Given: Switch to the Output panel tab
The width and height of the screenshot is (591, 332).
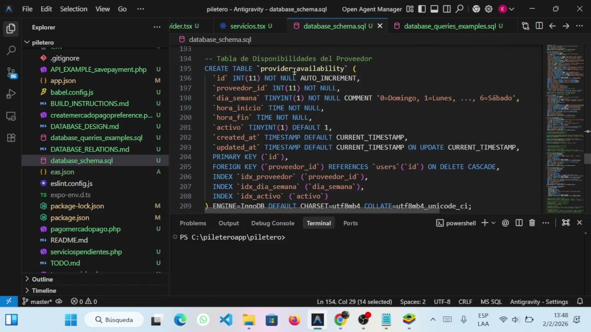Looking at the screenshot, I should [229, 223].
